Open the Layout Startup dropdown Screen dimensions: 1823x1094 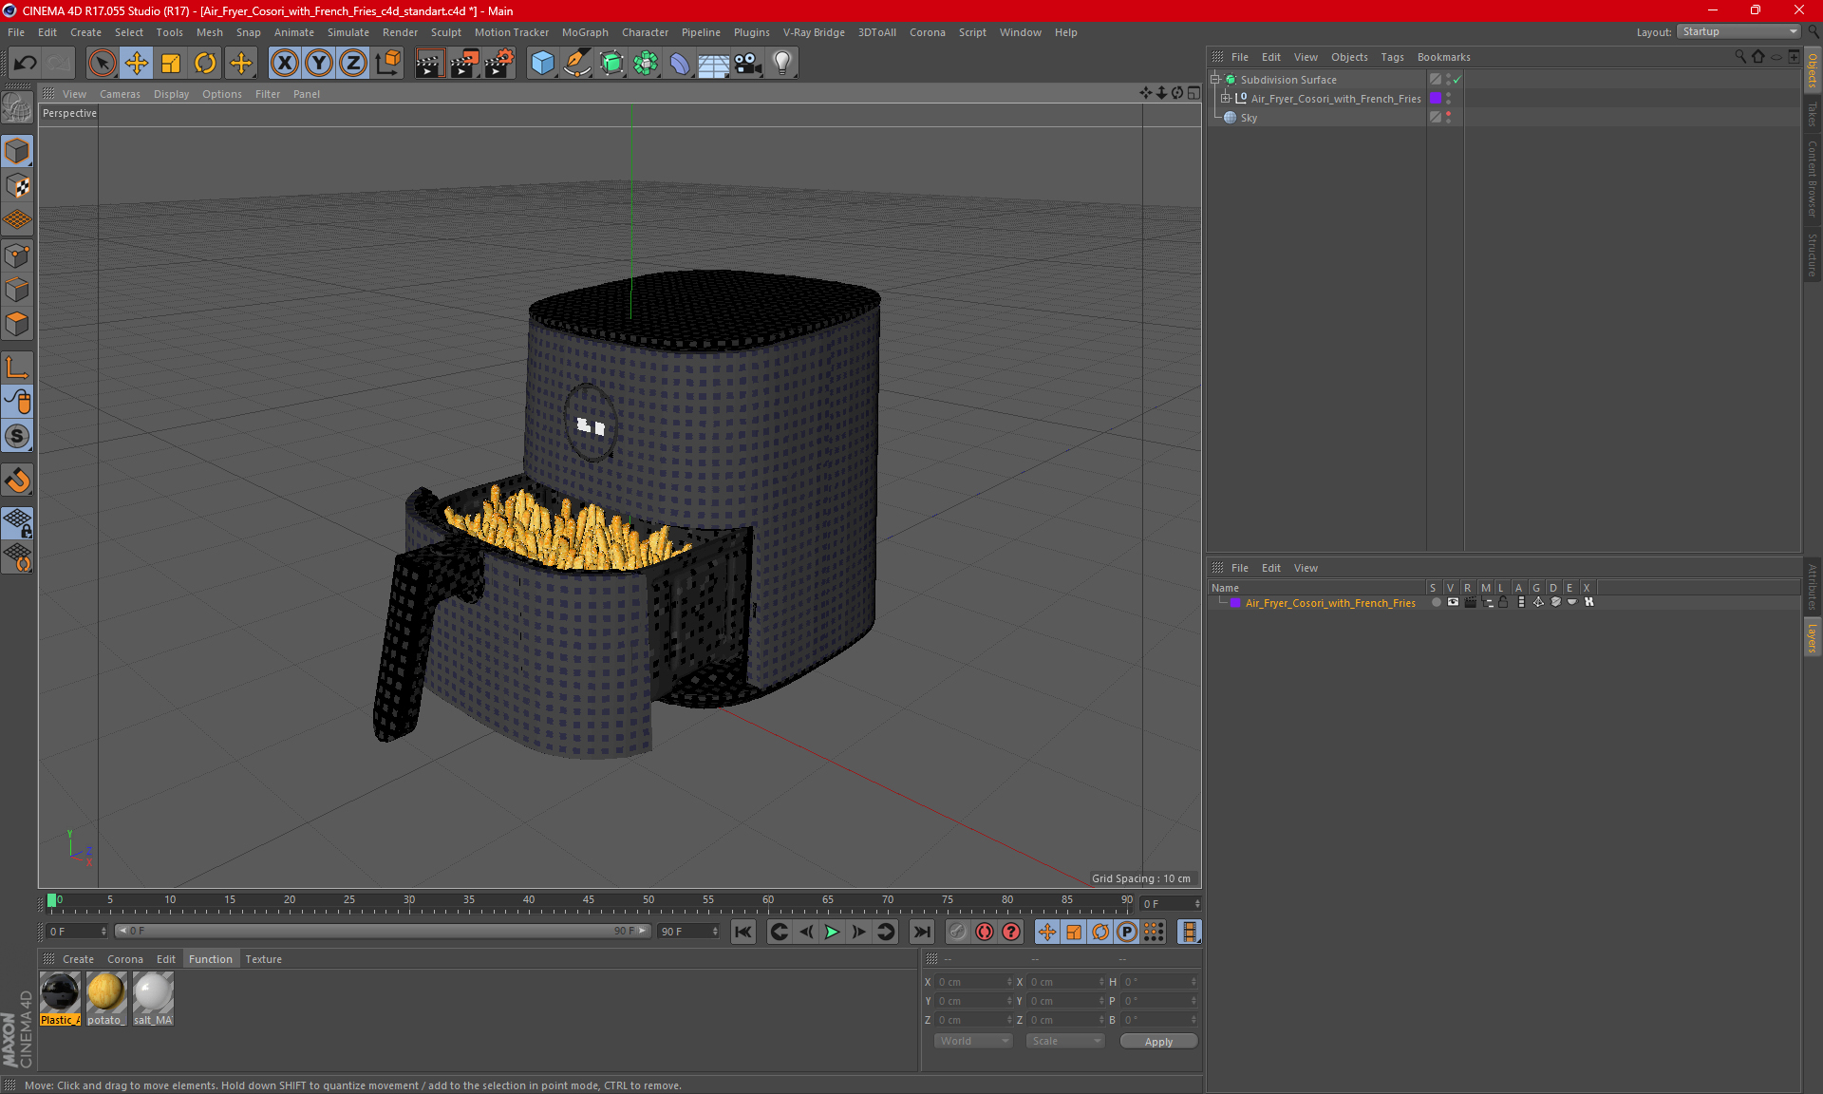click(1739, 32)
